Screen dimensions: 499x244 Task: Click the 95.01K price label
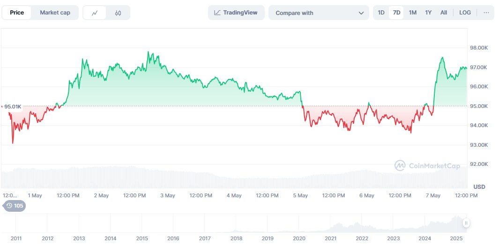[13, 107]
